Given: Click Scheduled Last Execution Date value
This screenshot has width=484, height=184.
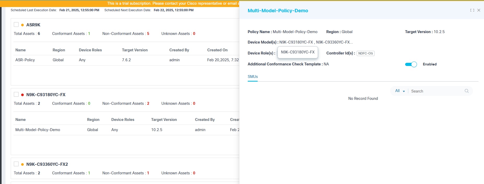Looking at the screenshot, I should click(79, 10).
